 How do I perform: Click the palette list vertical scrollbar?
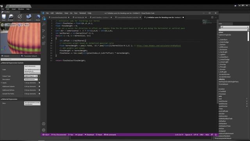point(248,36)
